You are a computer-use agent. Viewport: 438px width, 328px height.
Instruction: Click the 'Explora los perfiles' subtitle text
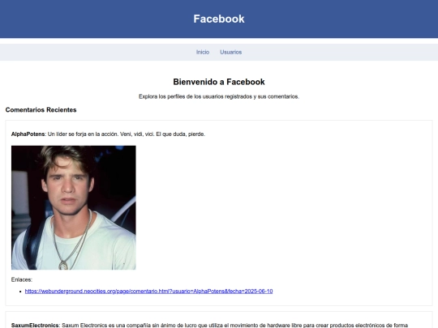click(219, 96)
